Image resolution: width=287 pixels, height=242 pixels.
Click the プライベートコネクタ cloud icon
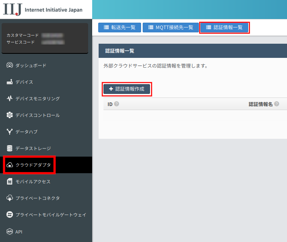click(10, 198)
